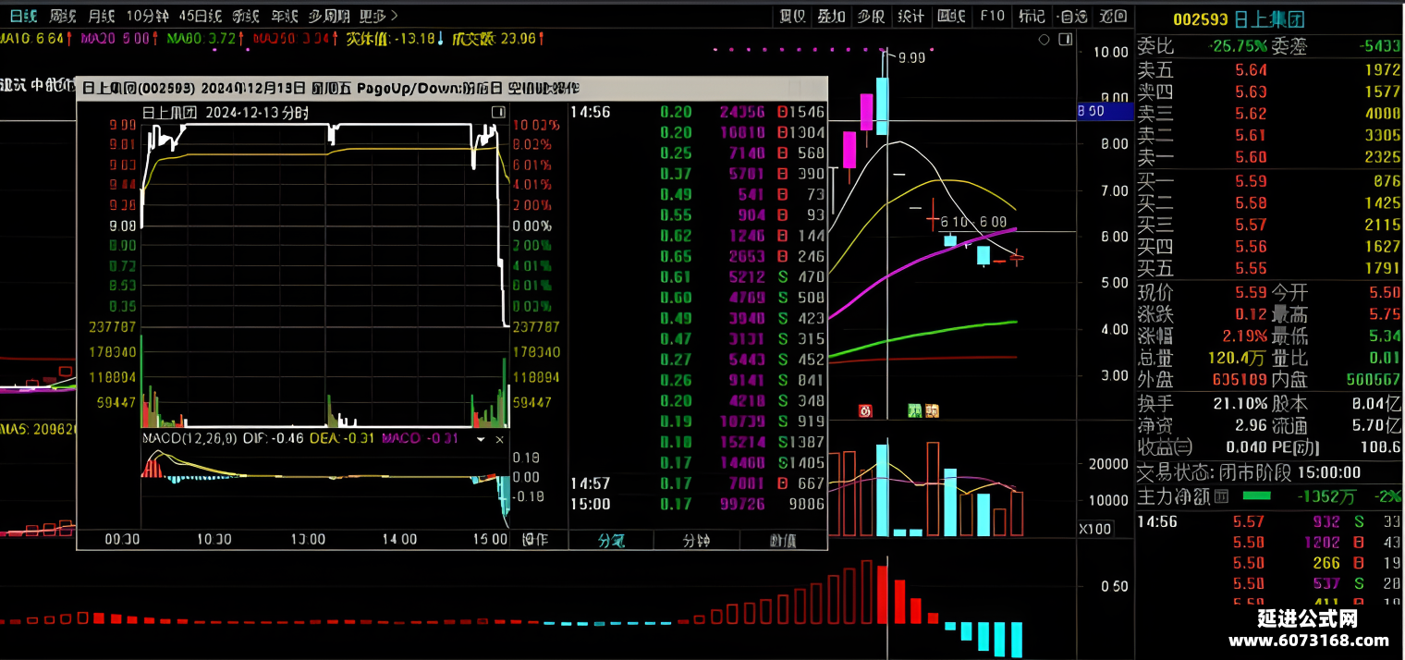Select the 10分钟 period tab

(x=148, y=16)
